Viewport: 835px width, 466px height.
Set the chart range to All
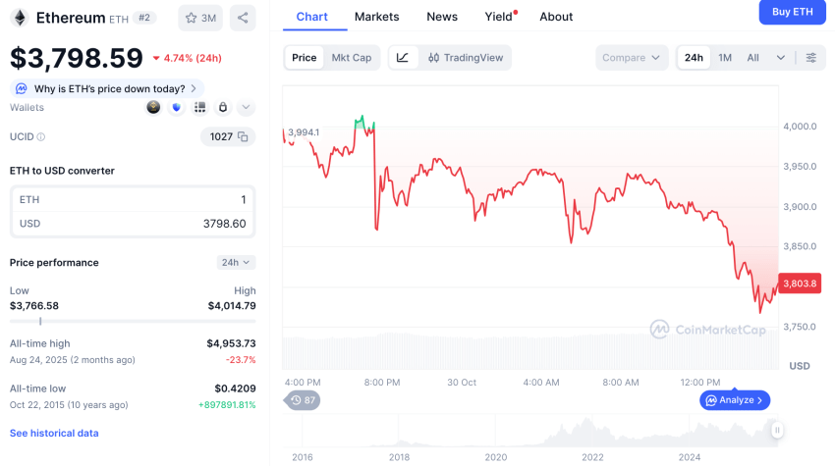(752, 58)
